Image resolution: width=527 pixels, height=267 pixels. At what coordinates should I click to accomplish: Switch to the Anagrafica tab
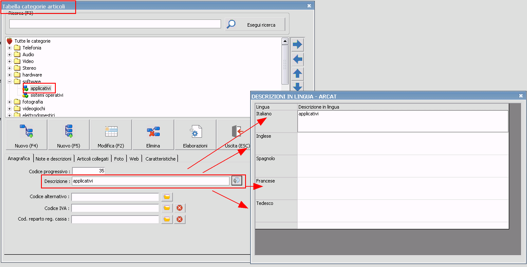(19, 158)
